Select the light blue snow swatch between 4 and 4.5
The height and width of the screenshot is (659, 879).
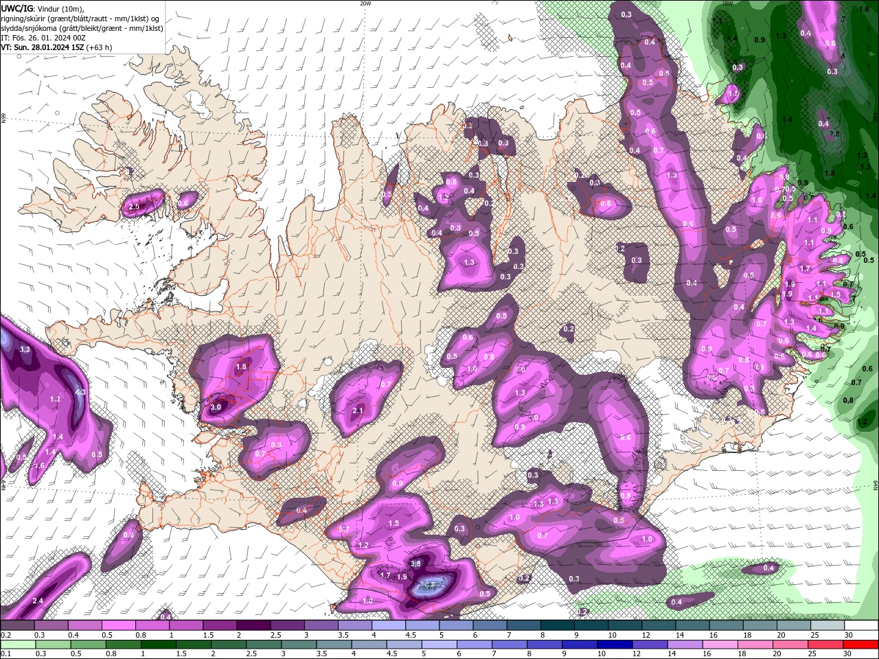click(x=389, y=625)
